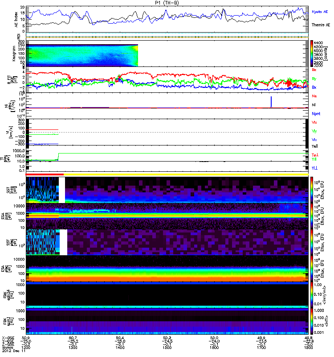The height and width of the screenshot is (357, 334).
Task: Click the red 'Ne' legend label
Action: click(x=314, y=96)
